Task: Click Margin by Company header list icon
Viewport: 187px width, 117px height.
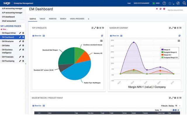Action: [180, 28]
